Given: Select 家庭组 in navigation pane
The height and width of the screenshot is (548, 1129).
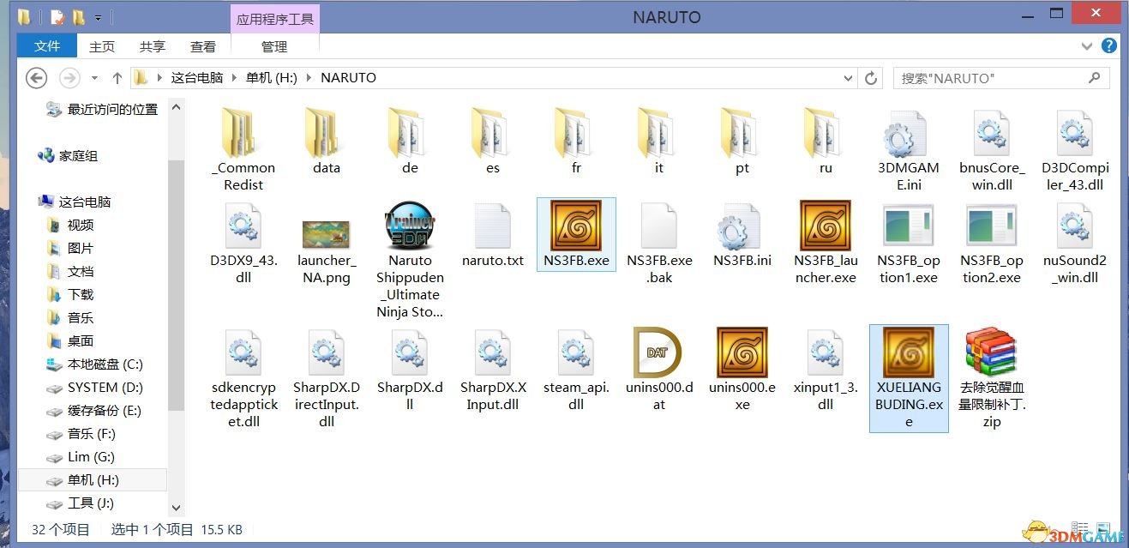Looking at the screenshot, I should pyautogui.click(x=68, y=156).
